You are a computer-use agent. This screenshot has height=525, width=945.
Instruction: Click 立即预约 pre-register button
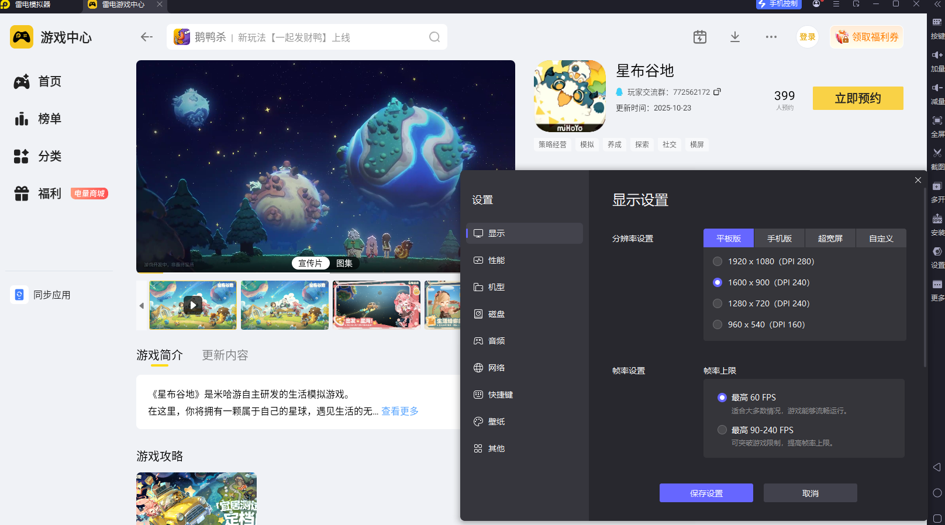point(858,98)
